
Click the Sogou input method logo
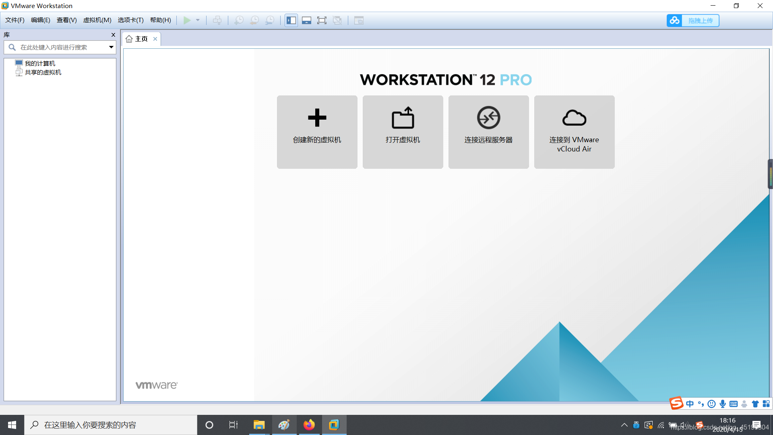point(676,403)
